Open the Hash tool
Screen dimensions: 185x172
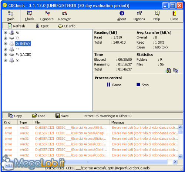coord(11,16)
